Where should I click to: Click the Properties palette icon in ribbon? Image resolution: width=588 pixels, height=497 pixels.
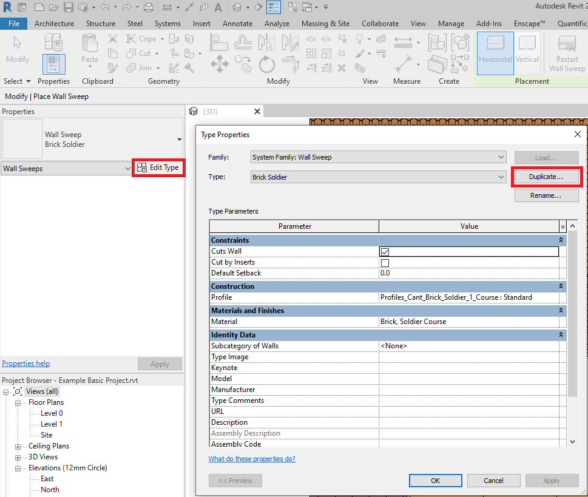pos(54,64)
